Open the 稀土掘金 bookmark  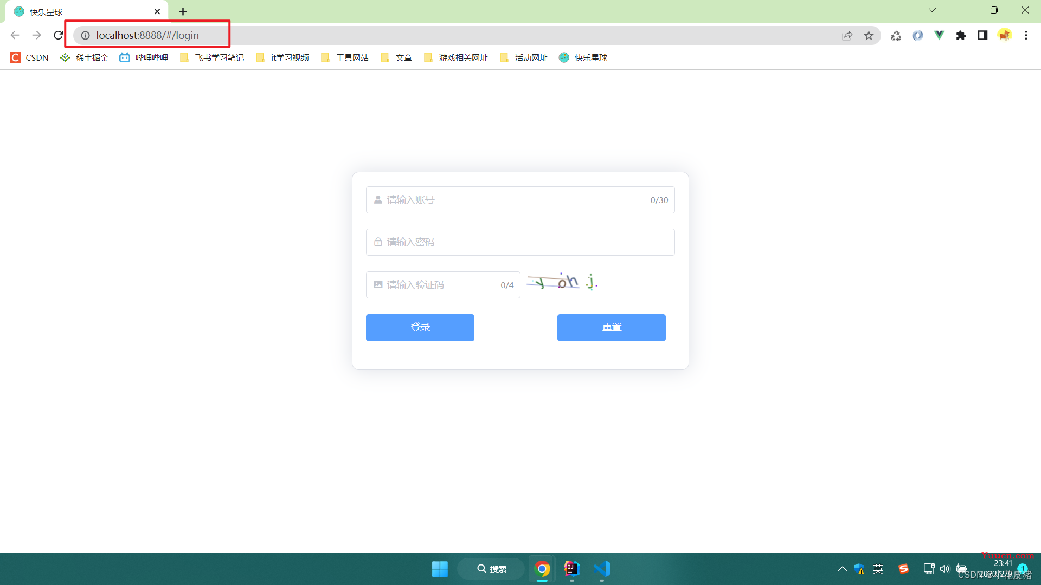(x=84, y=57)
